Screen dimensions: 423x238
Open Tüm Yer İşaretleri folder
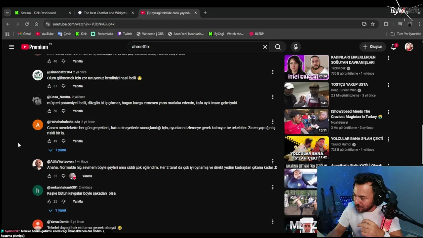click(406, 34)
